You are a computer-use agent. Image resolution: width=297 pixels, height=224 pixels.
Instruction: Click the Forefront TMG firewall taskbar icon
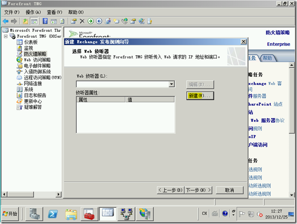(108, 214)
